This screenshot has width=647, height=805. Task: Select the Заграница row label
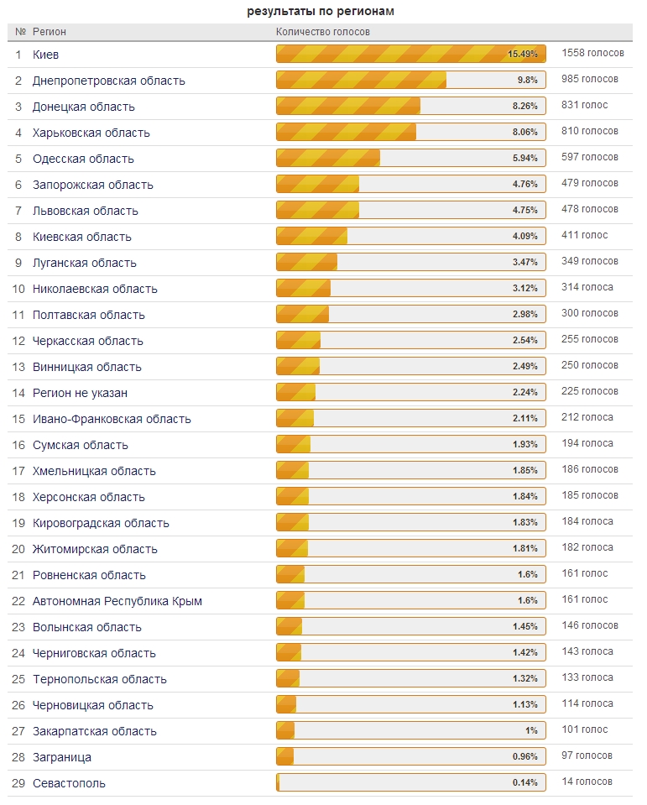[62, 757]
